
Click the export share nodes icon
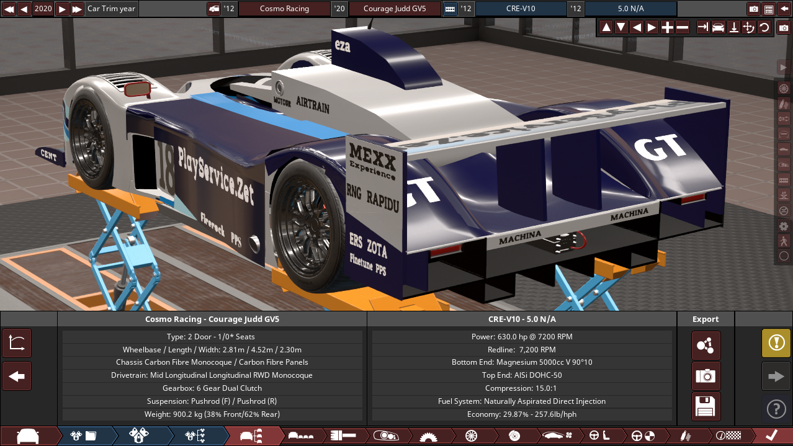pos(706,346)
